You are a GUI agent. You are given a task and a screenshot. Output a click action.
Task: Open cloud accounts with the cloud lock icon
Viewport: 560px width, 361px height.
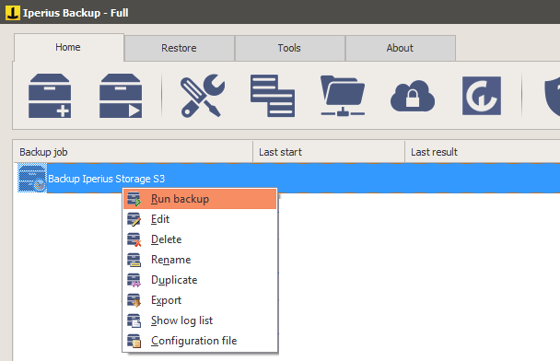pyautogui.click(x=413, y=96)
